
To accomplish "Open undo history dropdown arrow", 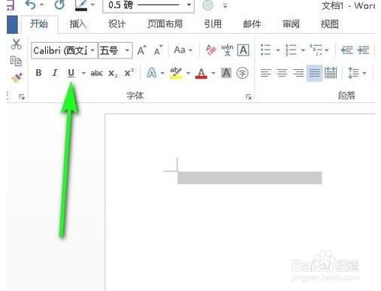I will [41, 5].
